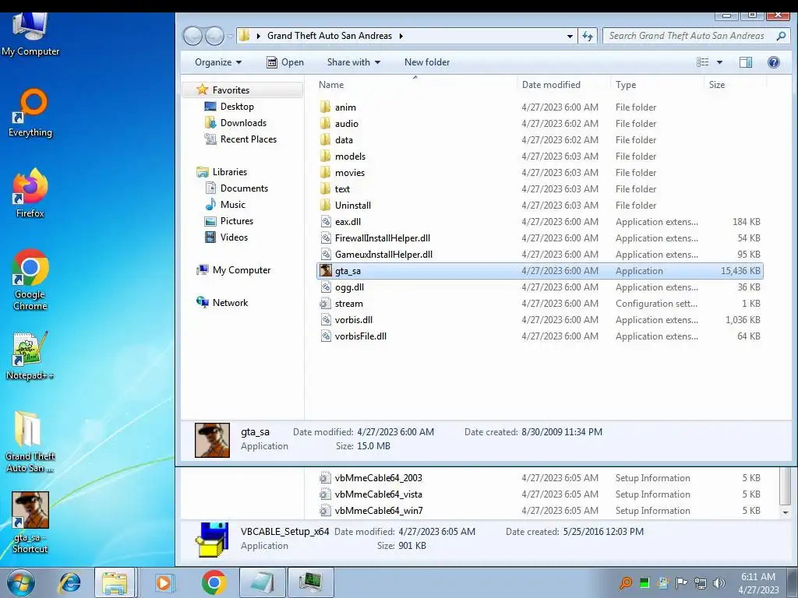
Task: Expand the view options dropdown arrow
Action: pyautogui.click(x=719, y=62)
